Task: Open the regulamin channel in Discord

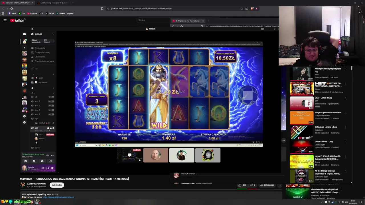Action: (42, 82)
